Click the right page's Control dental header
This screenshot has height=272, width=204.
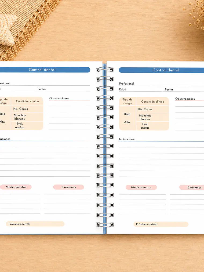tap(162, 70)
